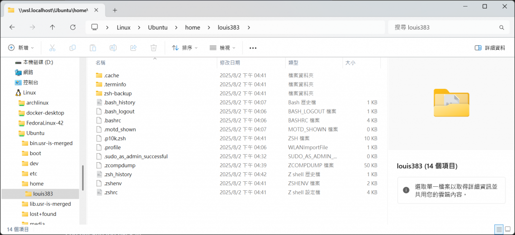515x235 pixels.
Task: Click the Cut scissors icon
Action: point(52,48)
